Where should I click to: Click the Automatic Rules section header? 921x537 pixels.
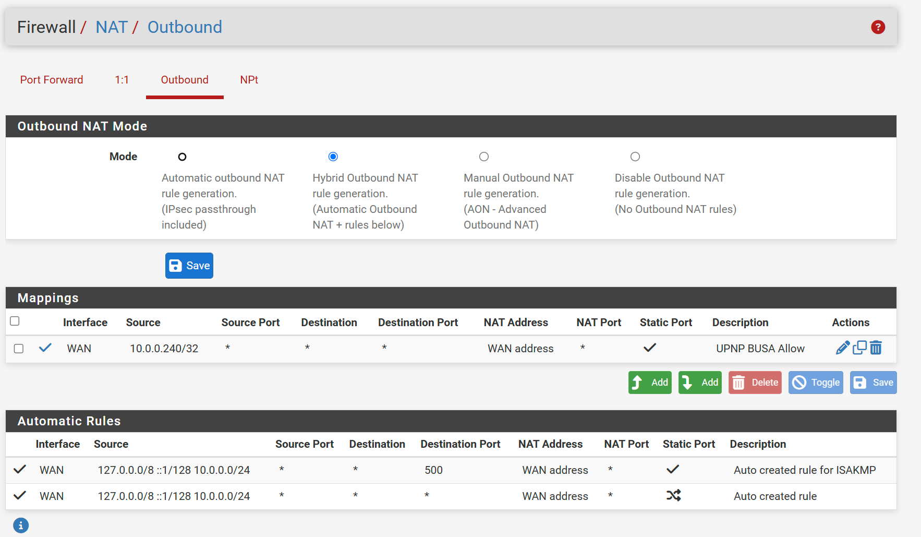451,421
